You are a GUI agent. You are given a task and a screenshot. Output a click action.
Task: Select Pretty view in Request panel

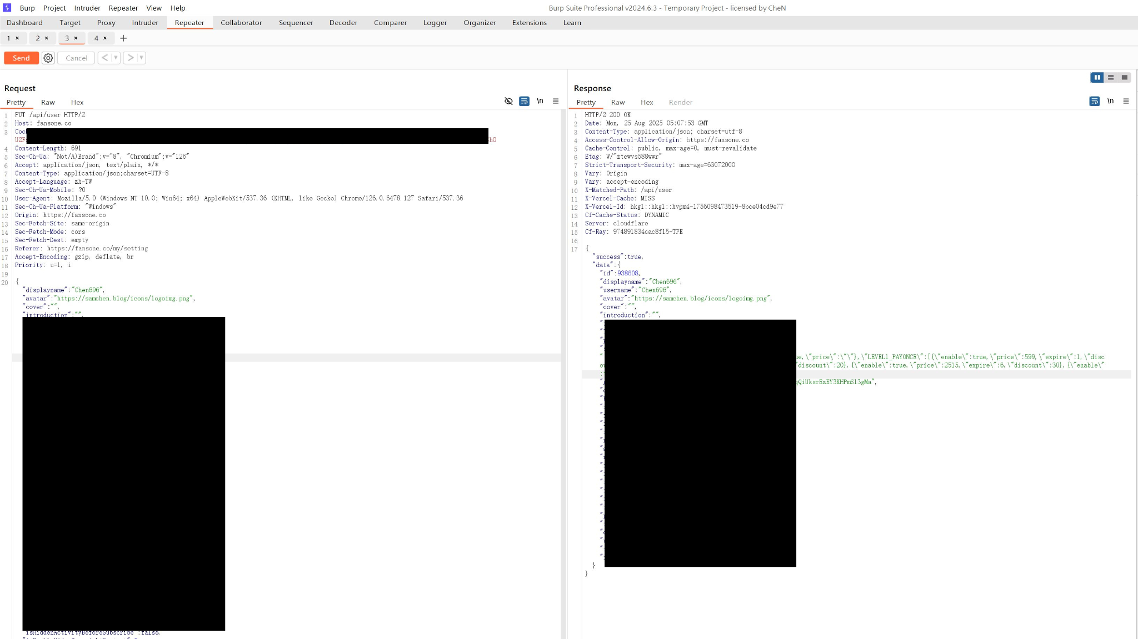coord(16,102)
